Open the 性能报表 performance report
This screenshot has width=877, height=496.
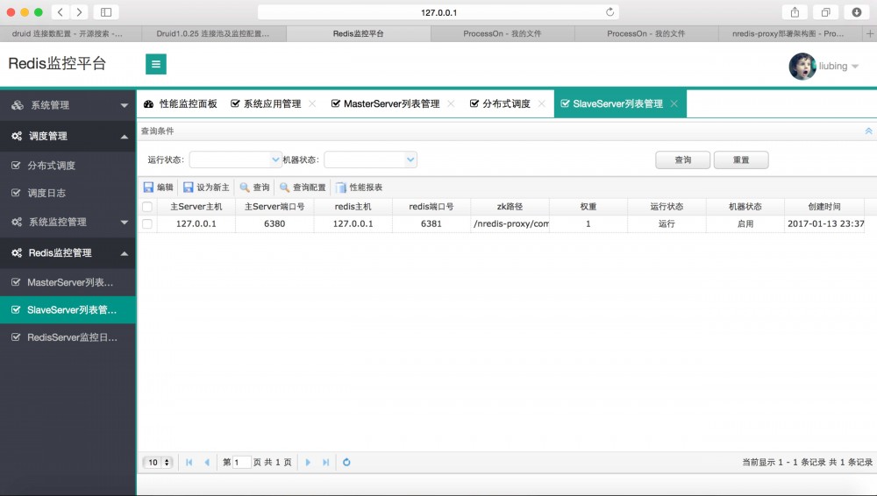coord(359,188)
